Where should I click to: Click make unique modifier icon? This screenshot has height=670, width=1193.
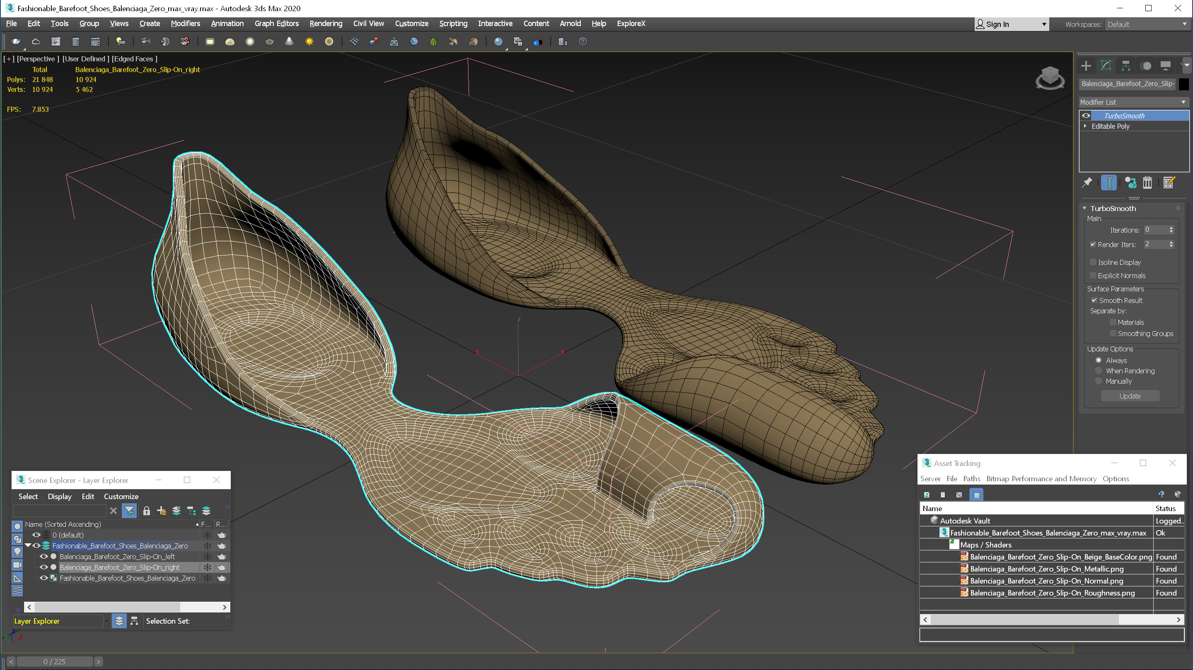[1130, 183]
